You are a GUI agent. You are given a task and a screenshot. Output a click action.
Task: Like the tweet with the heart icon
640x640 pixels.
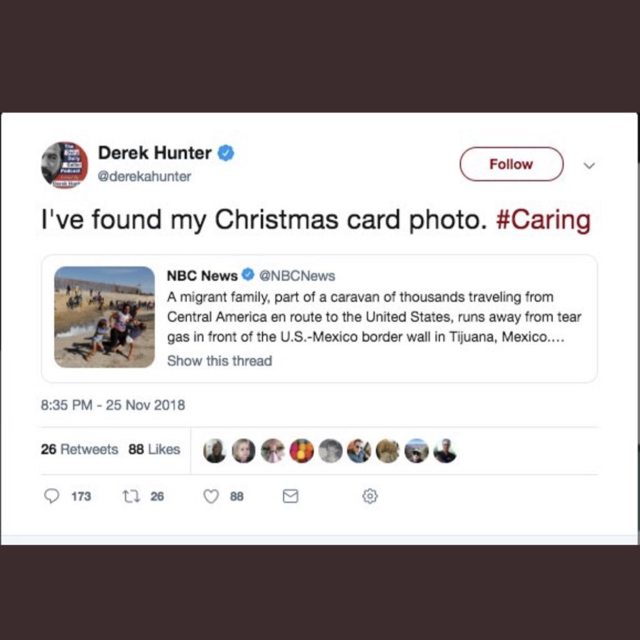tap(211, 496)
